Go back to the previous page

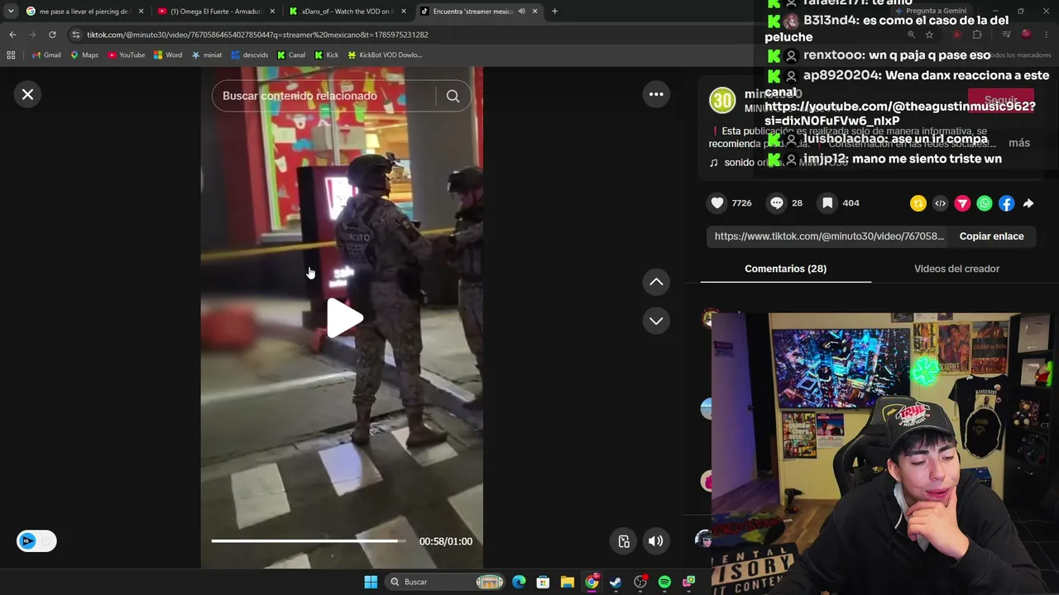coord(12,35)
